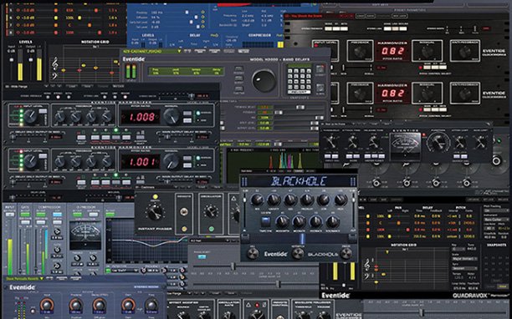Click the Omnipressor Release Time knob
The width and height of the screenshot is (512, 319).
(373, 142)
